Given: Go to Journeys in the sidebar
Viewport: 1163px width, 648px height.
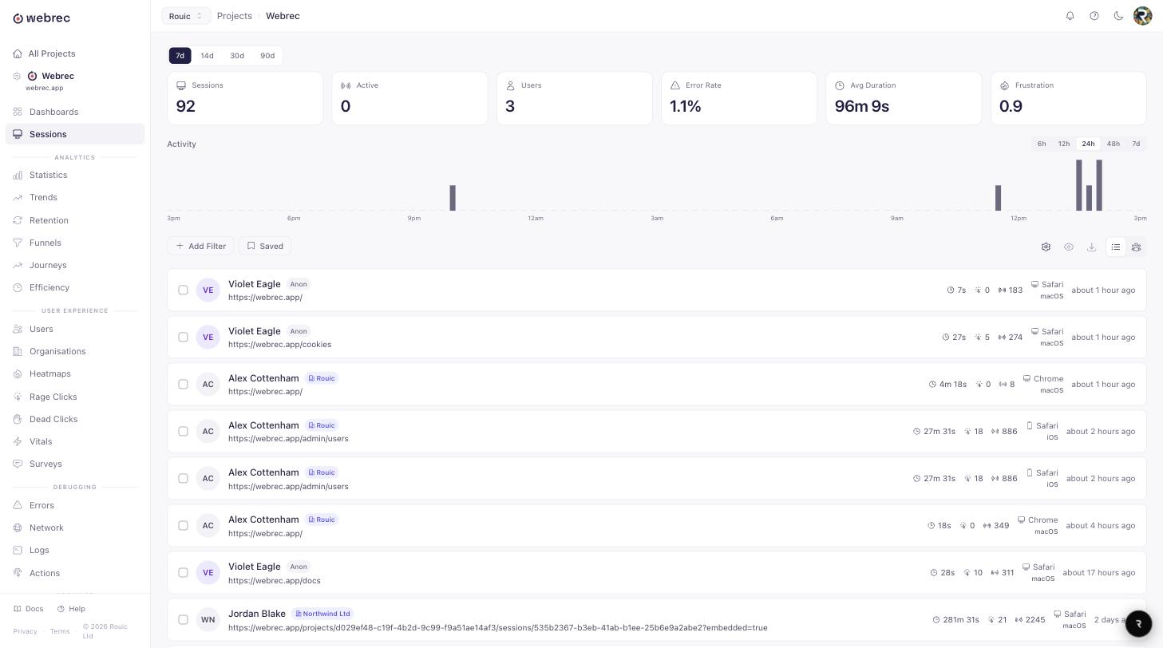Looking at the screenshot, I should 75,265.
